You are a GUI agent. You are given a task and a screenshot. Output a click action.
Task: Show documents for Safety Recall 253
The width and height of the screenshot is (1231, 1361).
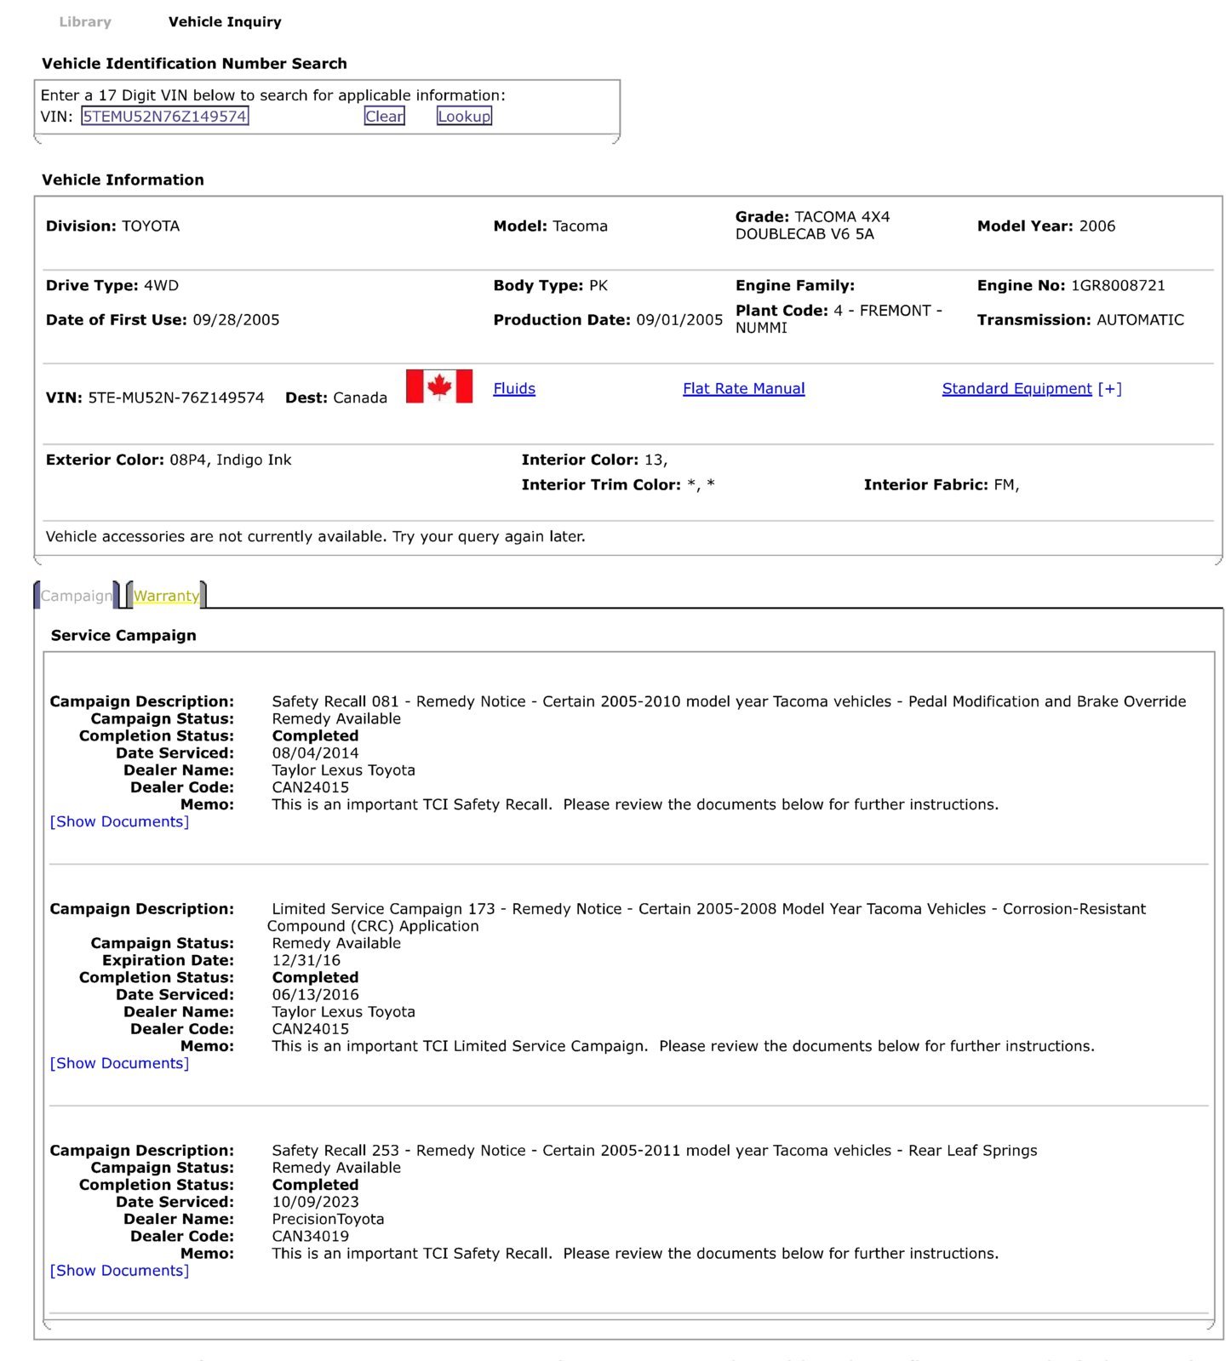pos(119,1271)
